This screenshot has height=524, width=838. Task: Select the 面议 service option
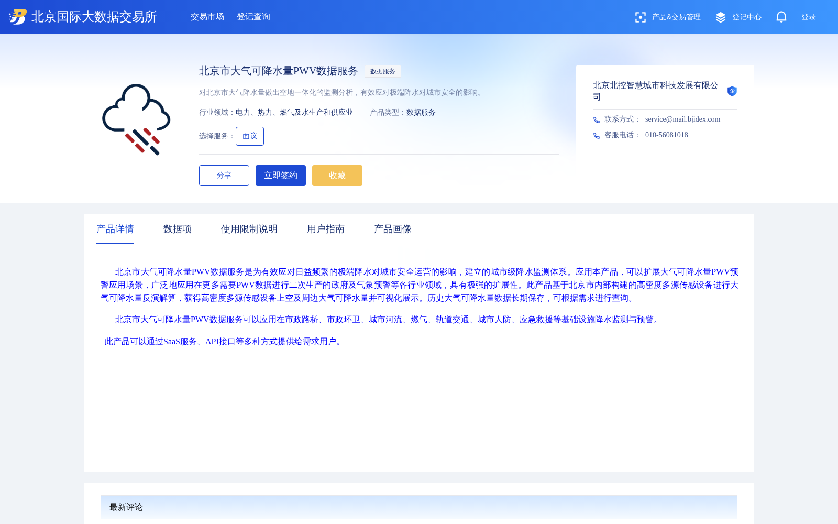point(250,136)
